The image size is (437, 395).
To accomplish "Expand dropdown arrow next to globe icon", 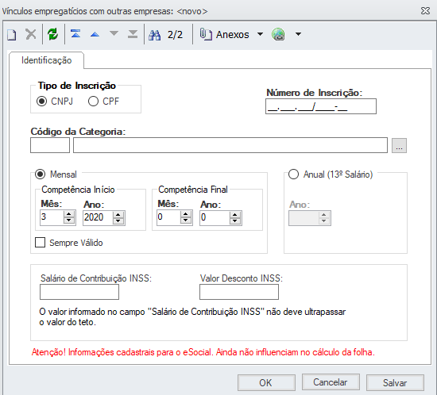I will click(298, 34).
